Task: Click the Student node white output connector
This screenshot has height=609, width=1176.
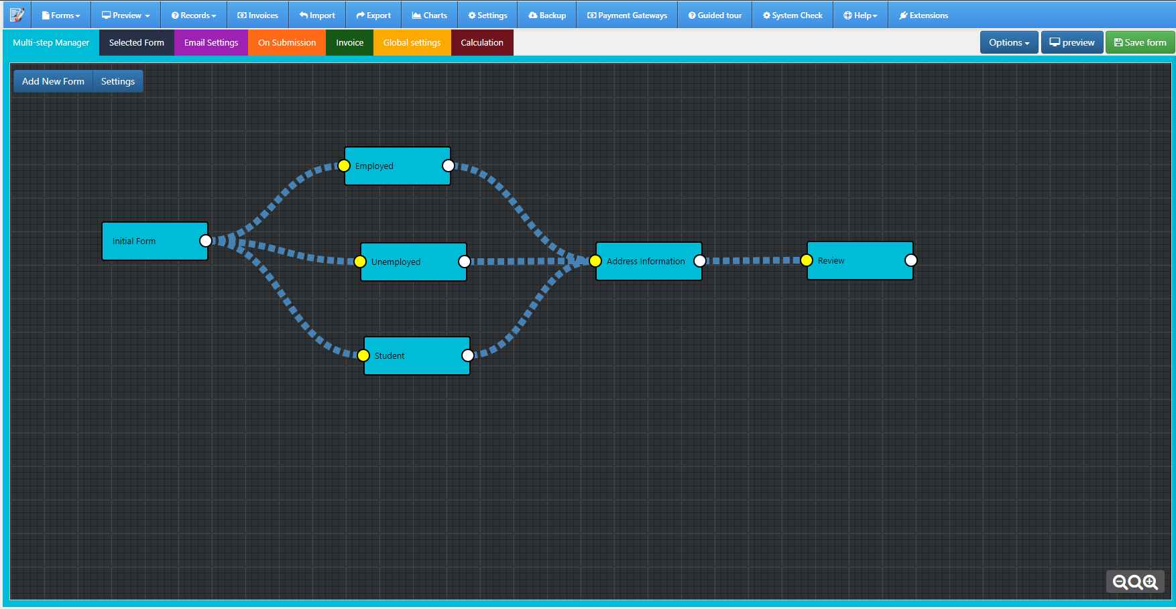Action: coord(468,355)
